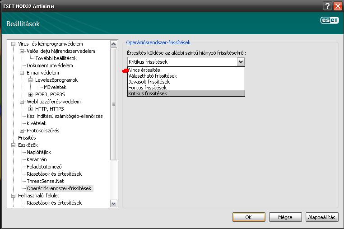Select Kézi indítású számítógép-ellenőrzés item
The width and height of the screenshot is (344, 229).
pos(65,116)
